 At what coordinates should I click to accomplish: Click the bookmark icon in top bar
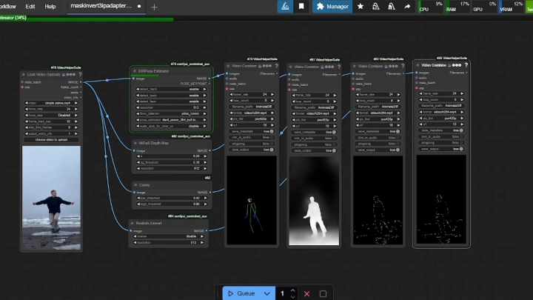(301, 7)
